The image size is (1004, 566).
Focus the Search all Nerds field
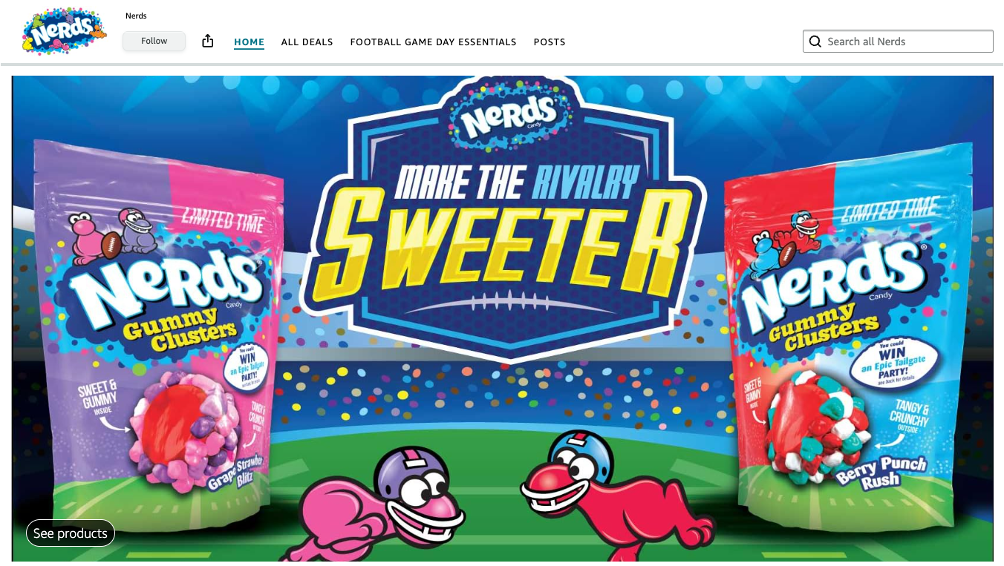coord(898,42)
